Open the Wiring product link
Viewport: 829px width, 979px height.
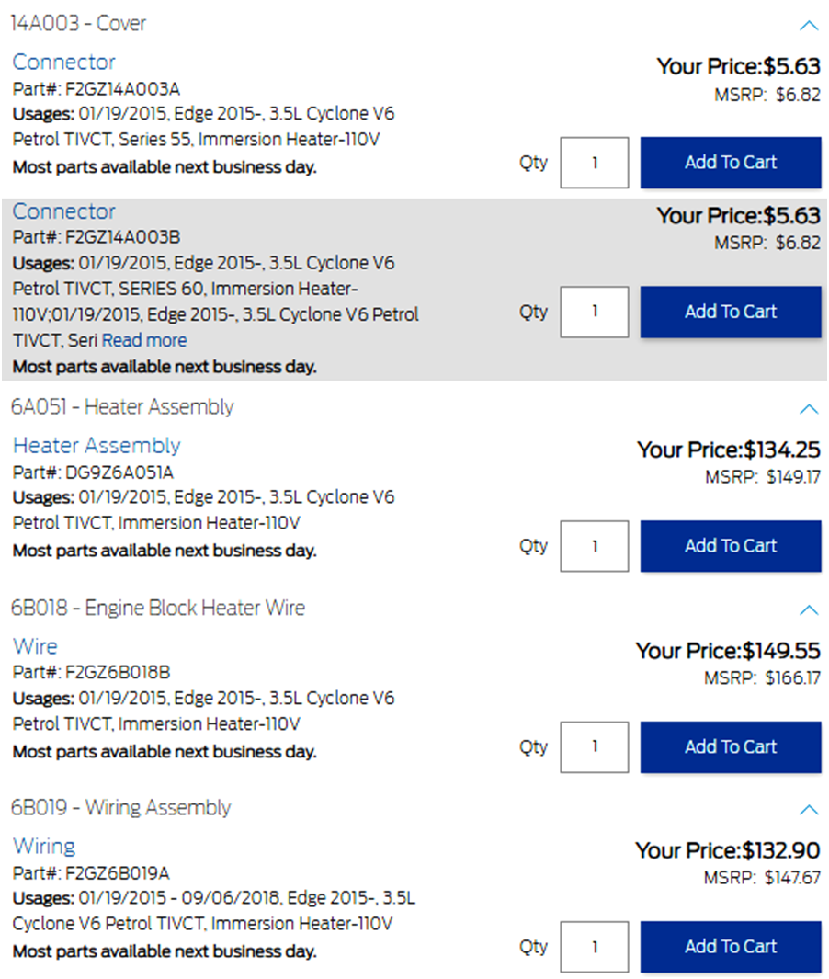[44, 847]
